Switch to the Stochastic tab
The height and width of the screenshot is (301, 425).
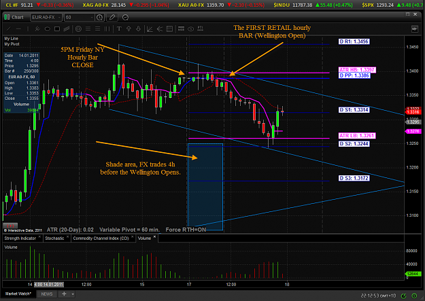(54, 238)
